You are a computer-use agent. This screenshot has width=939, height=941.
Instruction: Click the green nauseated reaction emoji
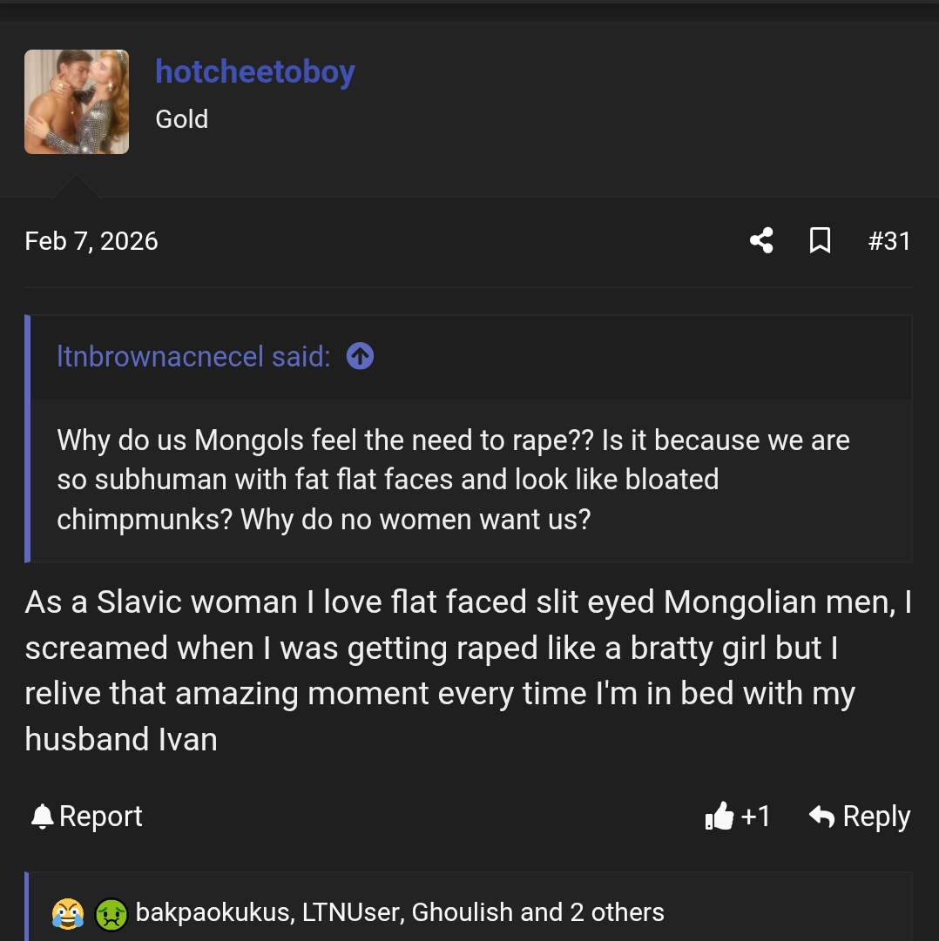111,913
